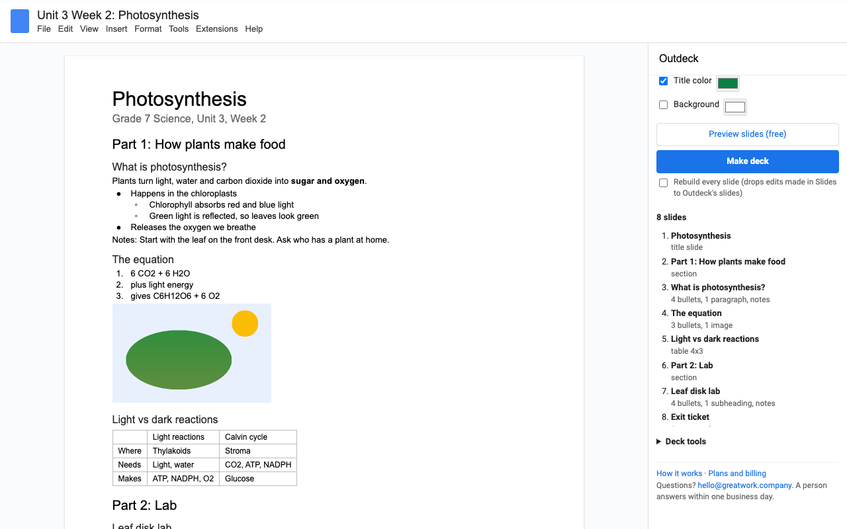This screenshot has height=529, width=847.
Task: Select the leaf and sun image in document
Action: [192, 353]
